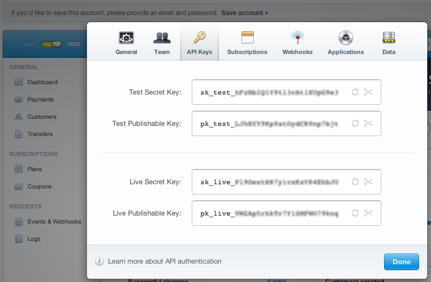Open Learn more about API authentication
The image size is (431, 282).
(x=164, y=261)
